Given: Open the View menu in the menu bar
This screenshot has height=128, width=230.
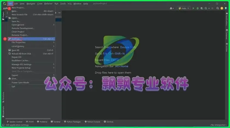Looking at the screenshot, I should (x=22, y=4).
